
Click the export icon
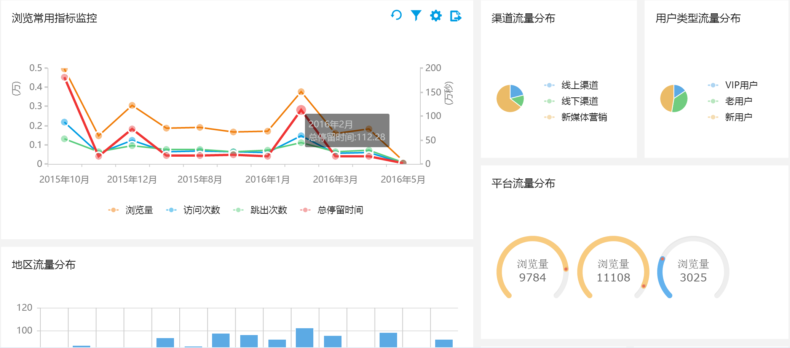point(456,16)
